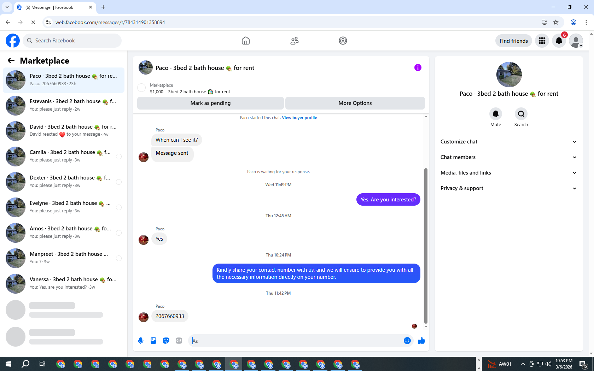Click the browser address bar URL
The height and width of the screenshot is (371, 594).
[110, 22]
